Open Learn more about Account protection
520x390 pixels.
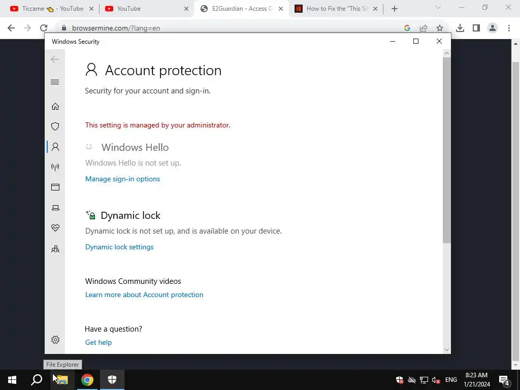click(x=144, y=295)
